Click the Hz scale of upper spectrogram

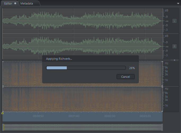[166, 73]
